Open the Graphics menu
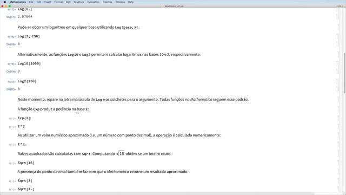The image size is (346, 195). pos(79,2)
